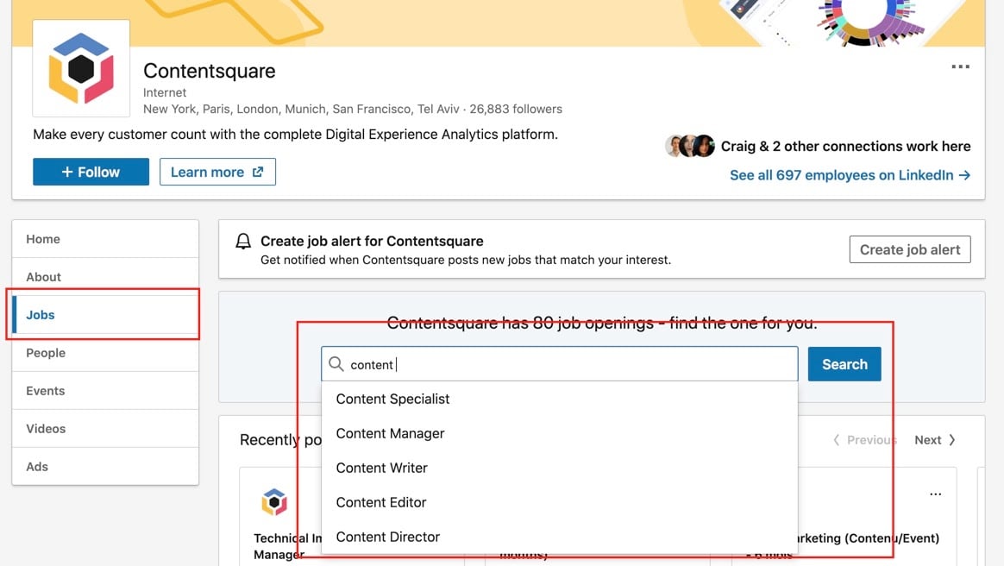Open the People tab in sidebar
This screenshot has height=566, width=1004.
[46, 353]
